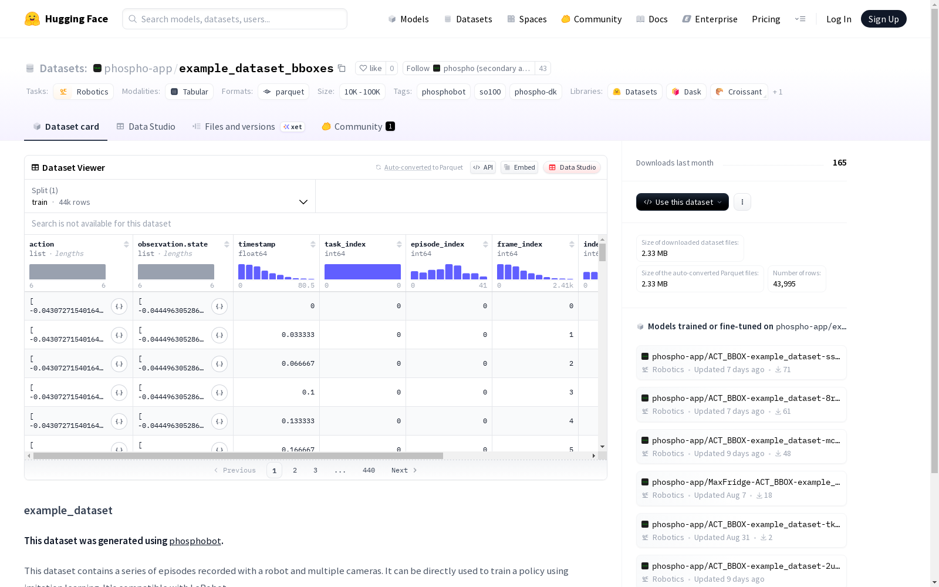Click the phospho organization avatar in the title

[97, 68]
